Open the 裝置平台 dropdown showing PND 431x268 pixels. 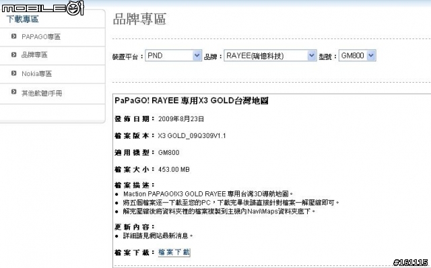[174, 55]
